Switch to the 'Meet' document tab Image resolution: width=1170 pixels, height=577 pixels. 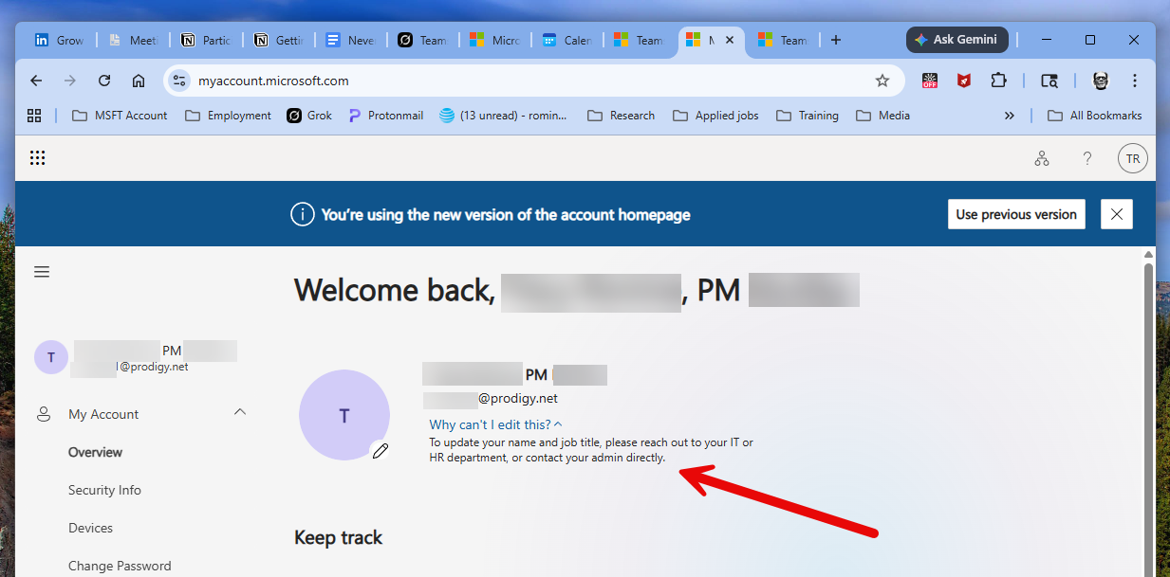click(133, 40)
